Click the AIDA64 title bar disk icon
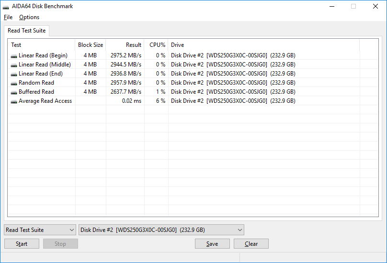 6,7
